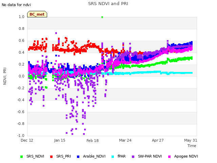Click the SRS_NDVI green legend swatch
The width and height of the screenshot is (217, 163).
21,157
